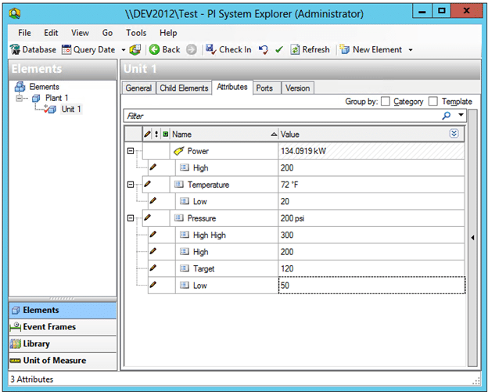Screen dimensions: 488x392
Task: Select Plant 1 in the elements tree
Action: 56,98
